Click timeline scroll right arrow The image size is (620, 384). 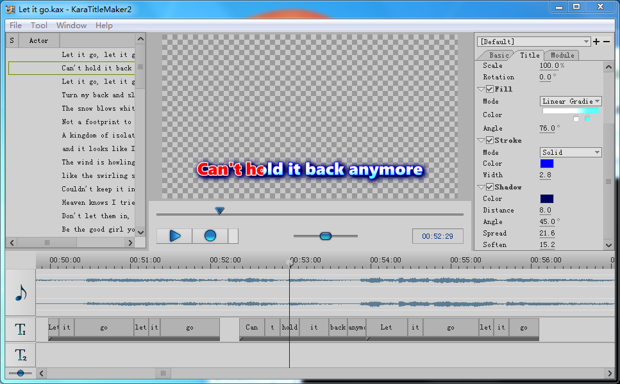pos(609,373)
